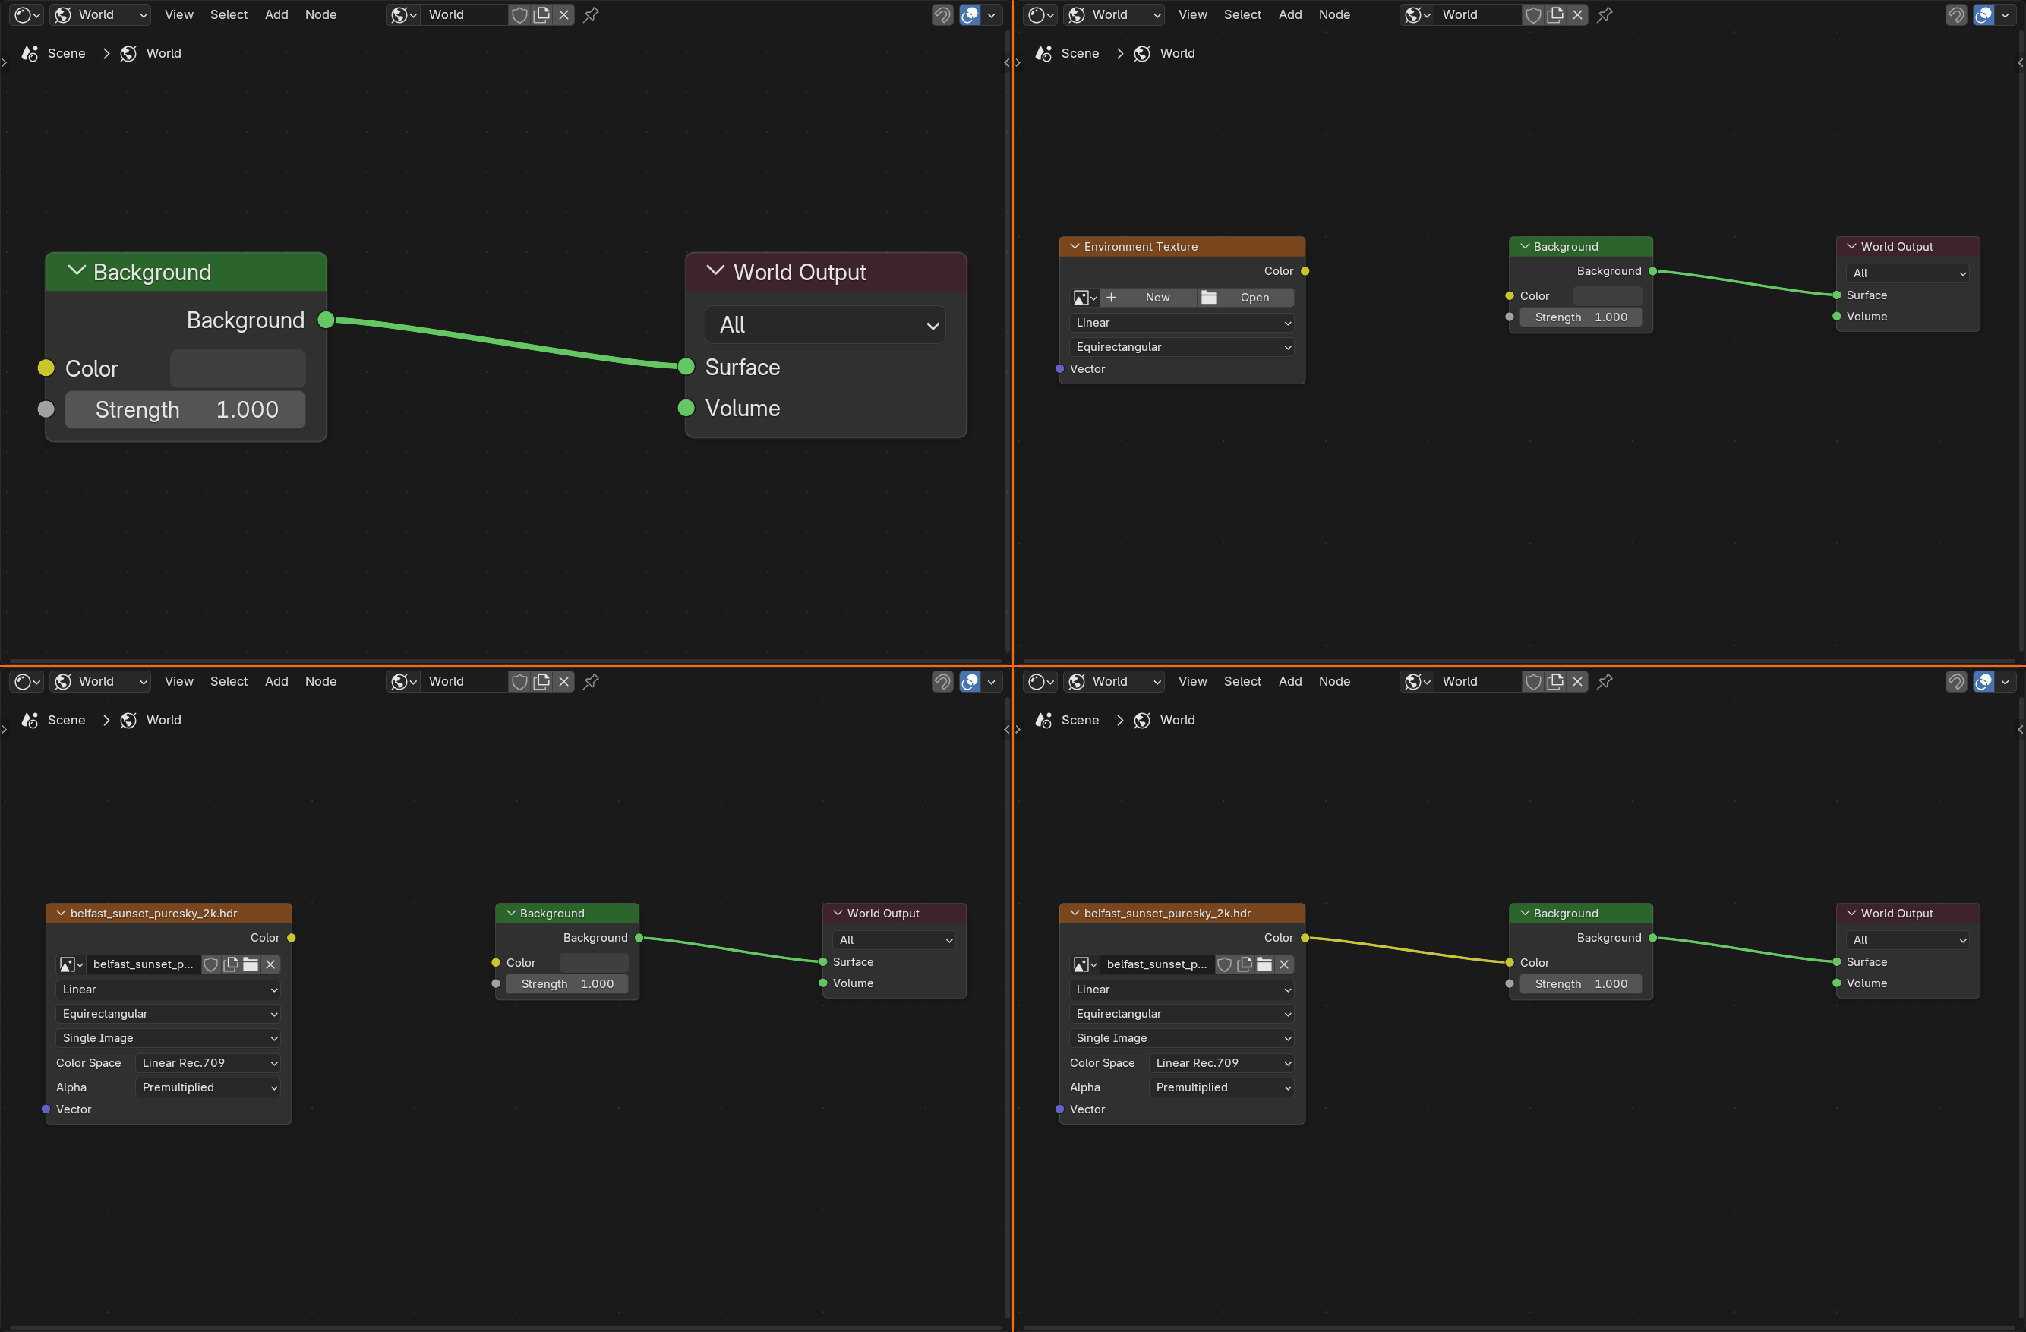Open editor type menu in top-left editor

[27, 14]
